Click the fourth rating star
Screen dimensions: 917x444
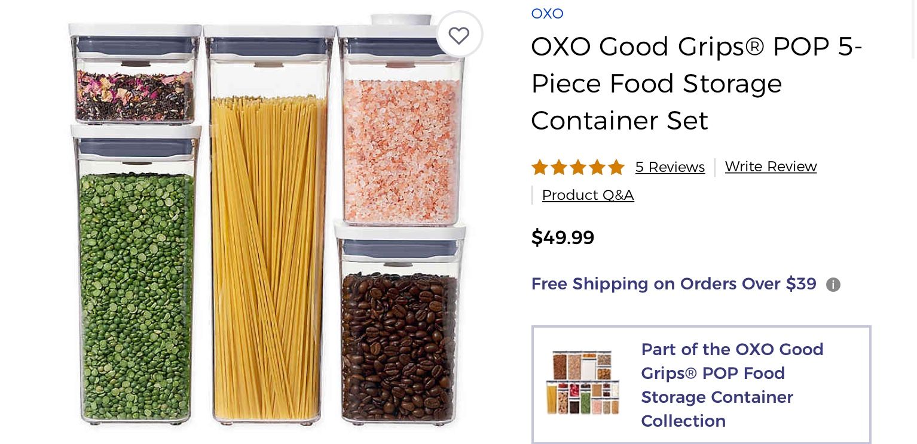click(x=597, y=168)
